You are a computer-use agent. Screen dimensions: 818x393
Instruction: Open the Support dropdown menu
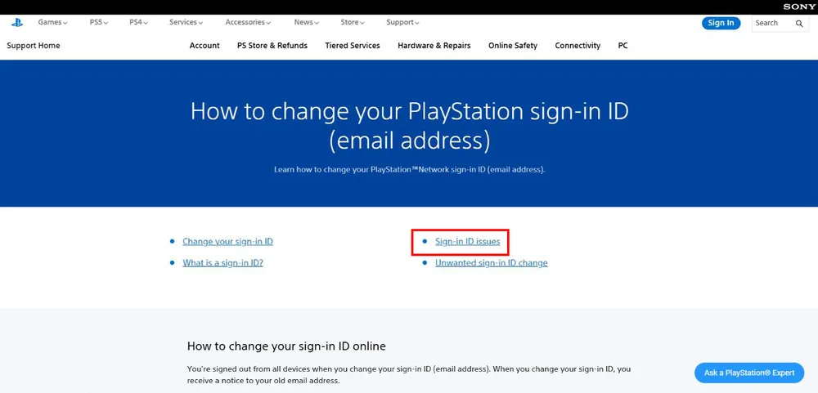click(402, 22)
